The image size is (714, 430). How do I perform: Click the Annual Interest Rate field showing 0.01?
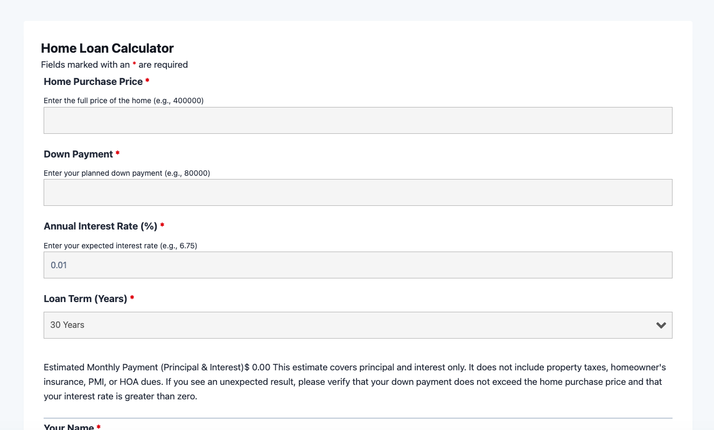358,265
